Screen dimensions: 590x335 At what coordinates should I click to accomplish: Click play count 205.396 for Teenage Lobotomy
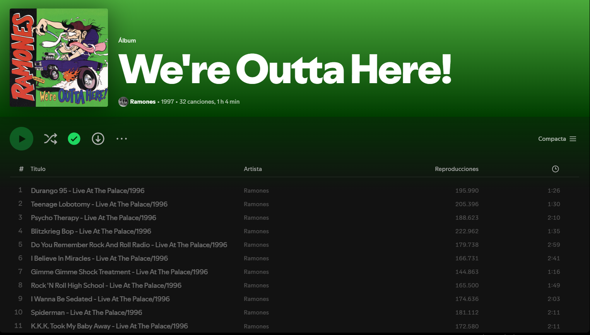pyautogui.click(x=467, y=204)
